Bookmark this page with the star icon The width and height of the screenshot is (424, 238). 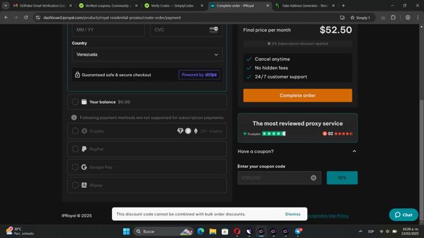352,18
